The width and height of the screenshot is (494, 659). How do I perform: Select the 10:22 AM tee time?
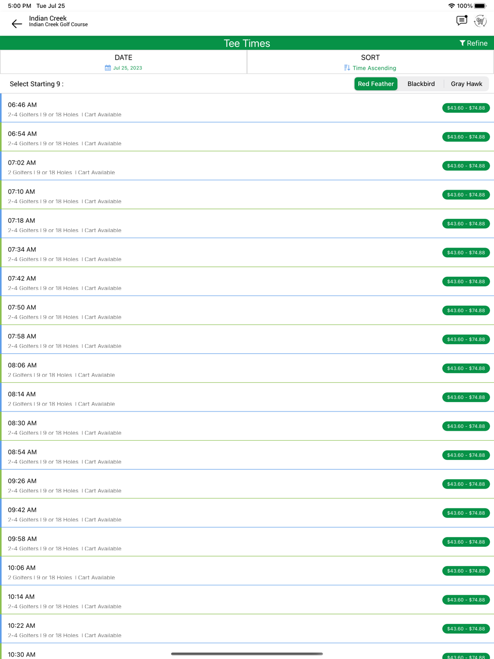[247, 629]
